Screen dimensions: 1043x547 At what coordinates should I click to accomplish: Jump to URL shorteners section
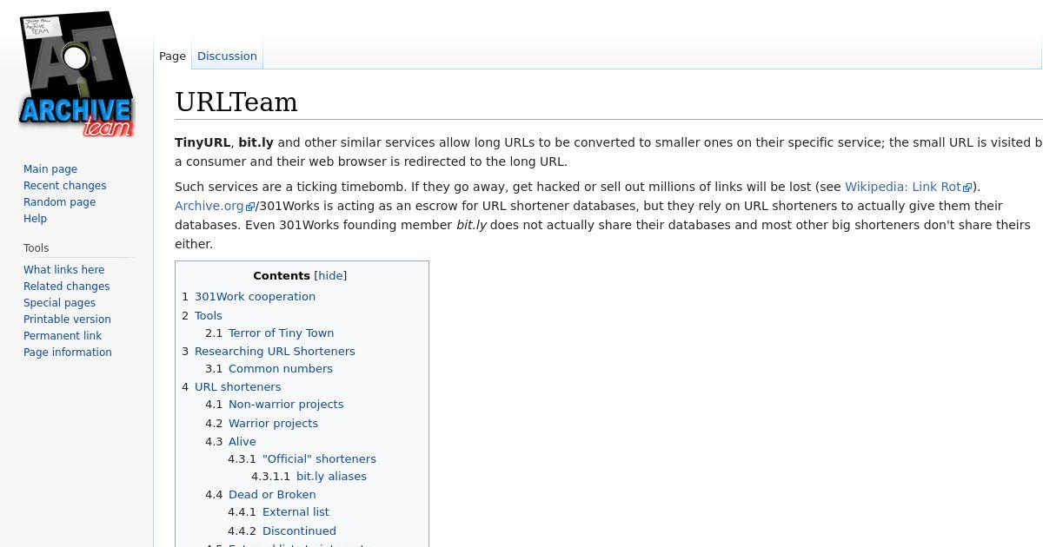[237, 387]
